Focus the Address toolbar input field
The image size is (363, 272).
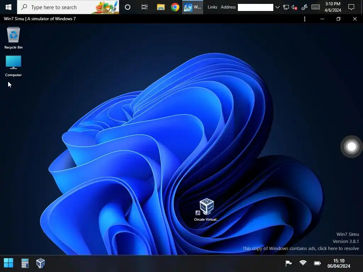point(255,7)
